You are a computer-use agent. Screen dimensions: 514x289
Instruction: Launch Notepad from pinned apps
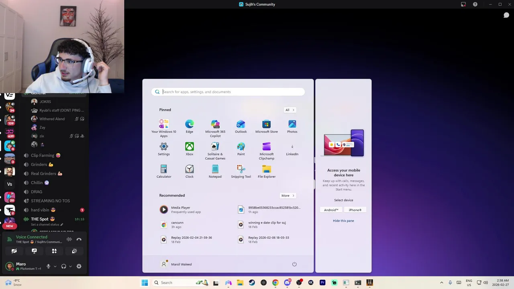pos(215,171)
